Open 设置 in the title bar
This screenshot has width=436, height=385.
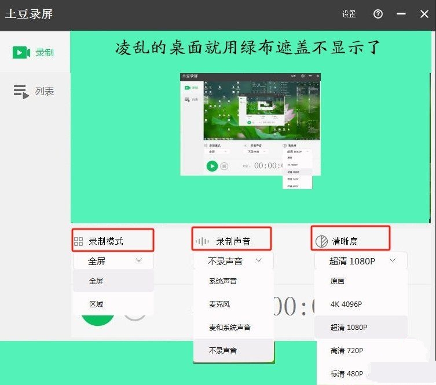(349, 14)
